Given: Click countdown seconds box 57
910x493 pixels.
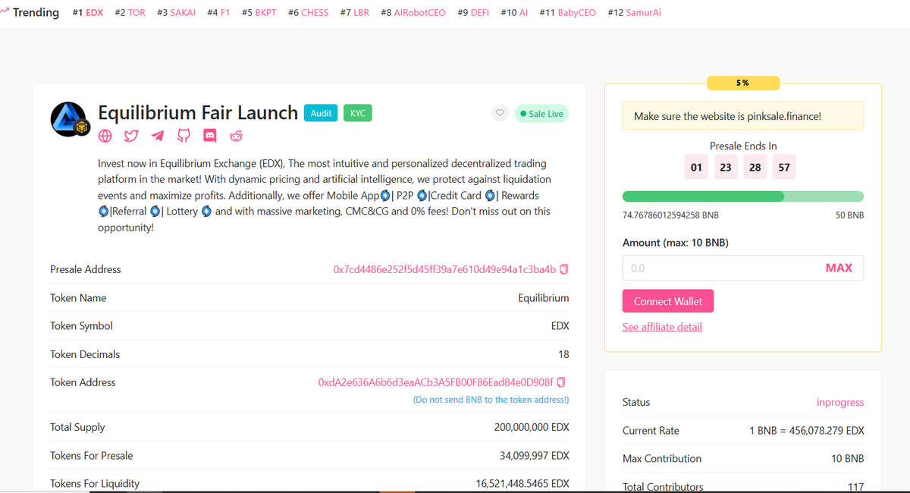Looking at the screenshot, I should point(784,167).
